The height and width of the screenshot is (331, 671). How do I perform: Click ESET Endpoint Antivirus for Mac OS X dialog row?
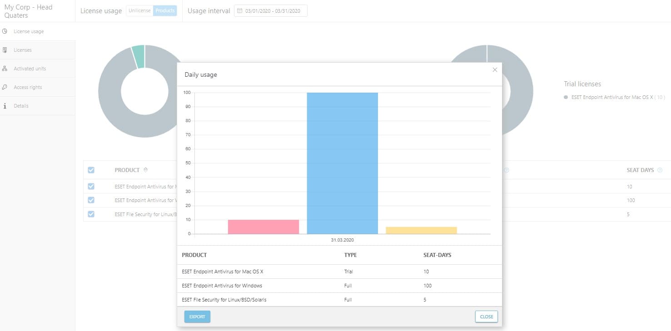click(340, 272)
